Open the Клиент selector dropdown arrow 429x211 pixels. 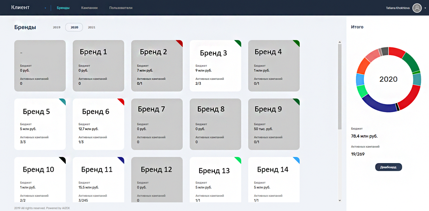(45, 8)
